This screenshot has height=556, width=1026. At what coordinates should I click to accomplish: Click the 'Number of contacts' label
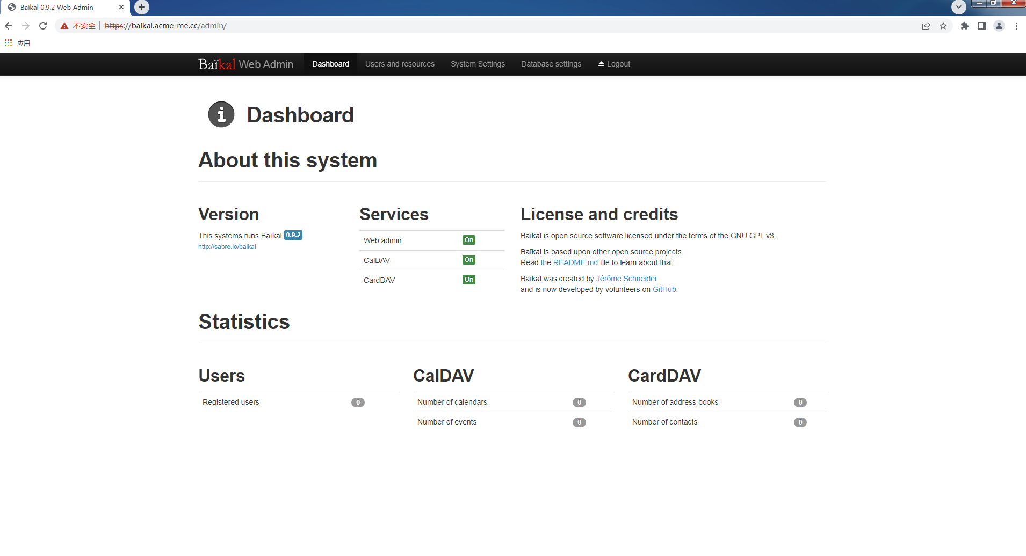[x=665, y=422]
